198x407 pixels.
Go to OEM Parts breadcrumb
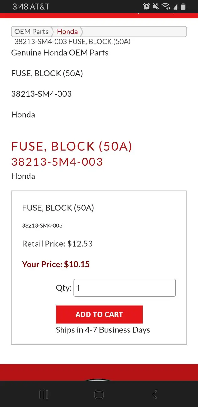[x=31, y=32]
